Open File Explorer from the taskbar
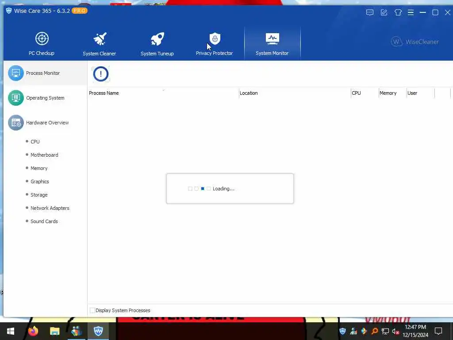453x340 pixels. (54, 331)
